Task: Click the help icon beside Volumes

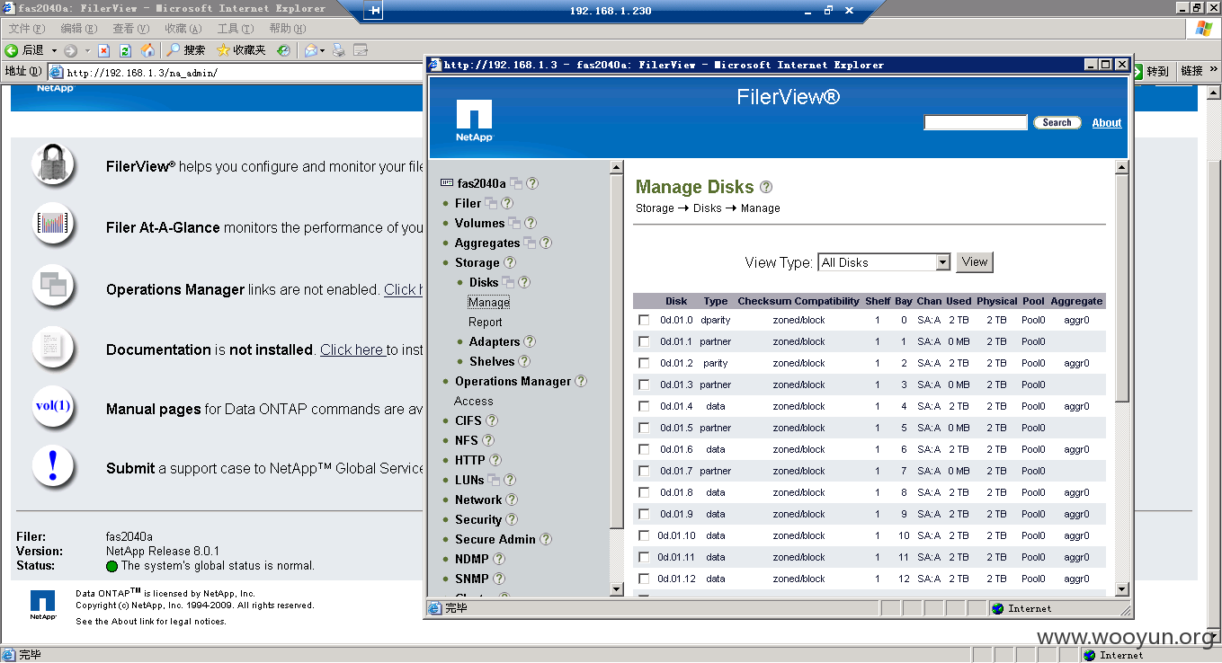Action: 531,223
